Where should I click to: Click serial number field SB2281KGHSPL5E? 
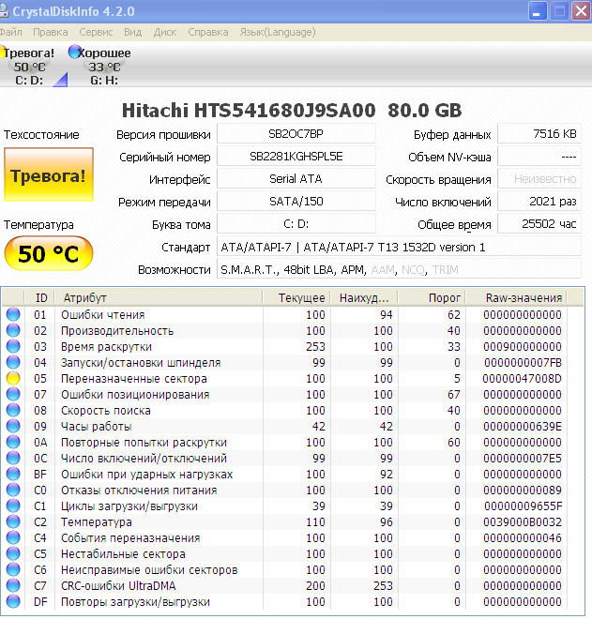click(296, 157)
